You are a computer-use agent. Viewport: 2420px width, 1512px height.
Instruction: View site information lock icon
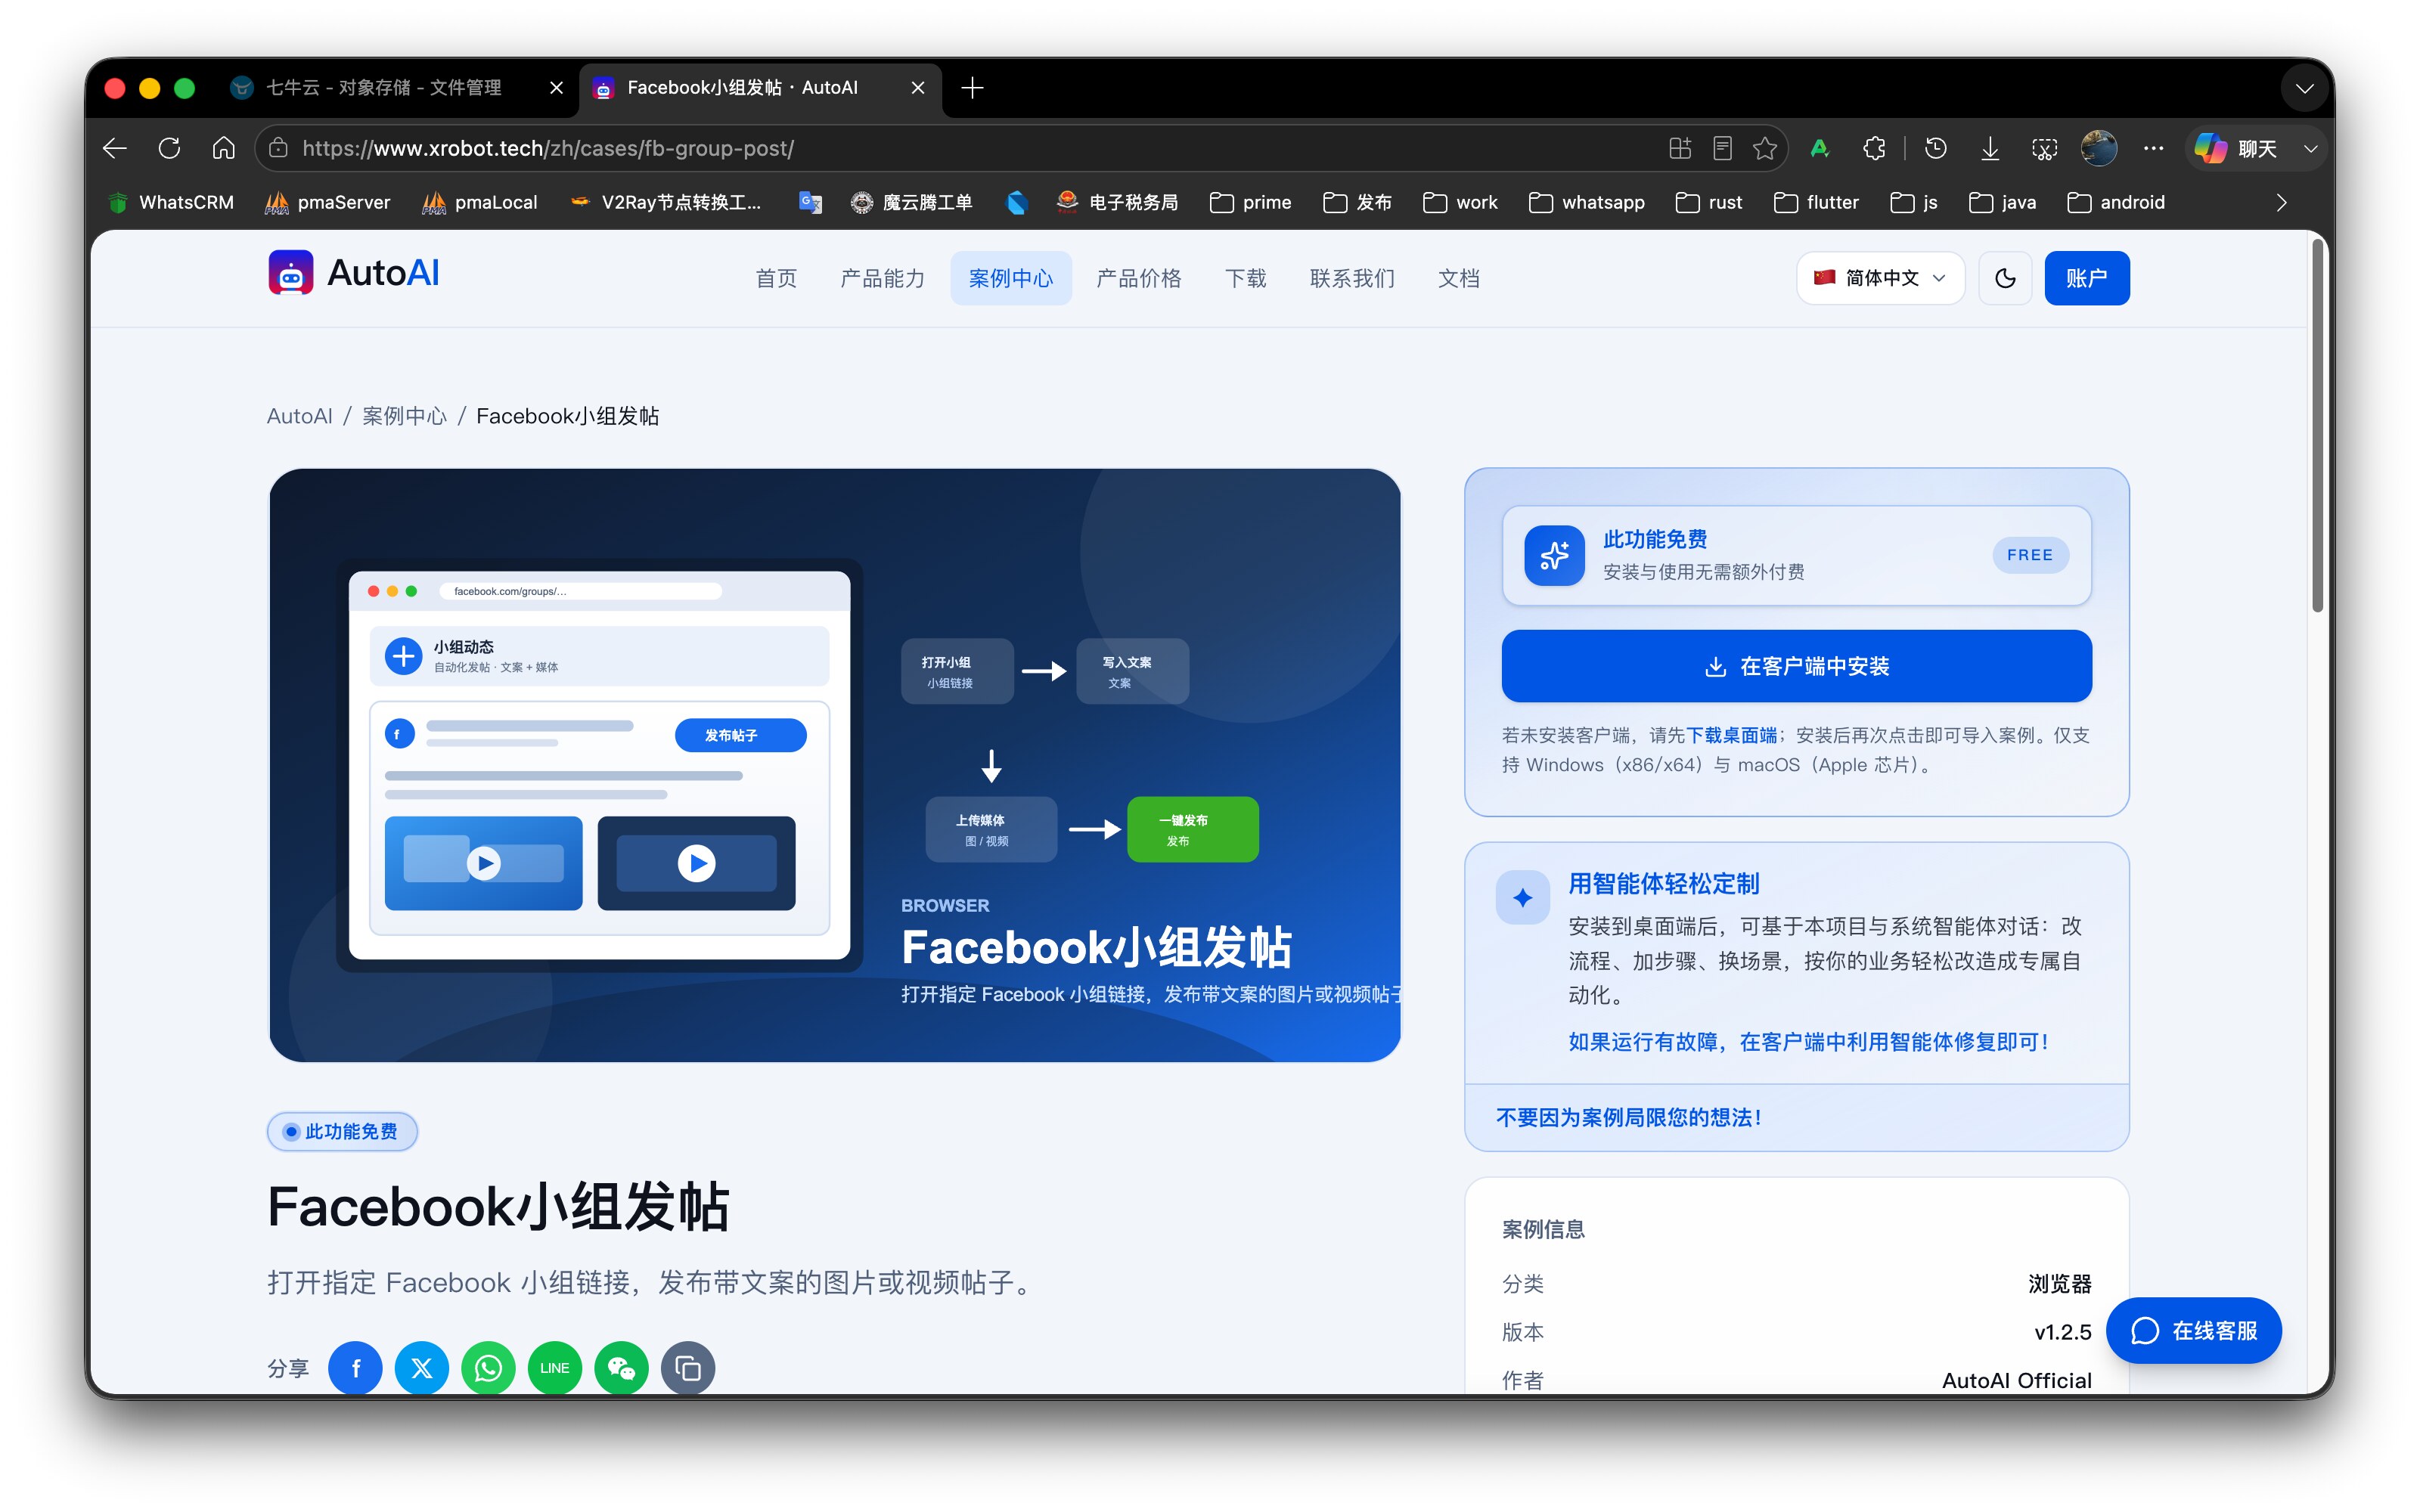279,148
